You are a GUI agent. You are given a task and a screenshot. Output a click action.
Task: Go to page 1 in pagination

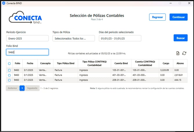click(22, 88)
